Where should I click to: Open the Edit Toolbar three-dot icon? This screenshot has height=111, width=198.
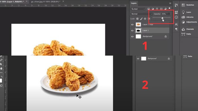coord(1,73)
